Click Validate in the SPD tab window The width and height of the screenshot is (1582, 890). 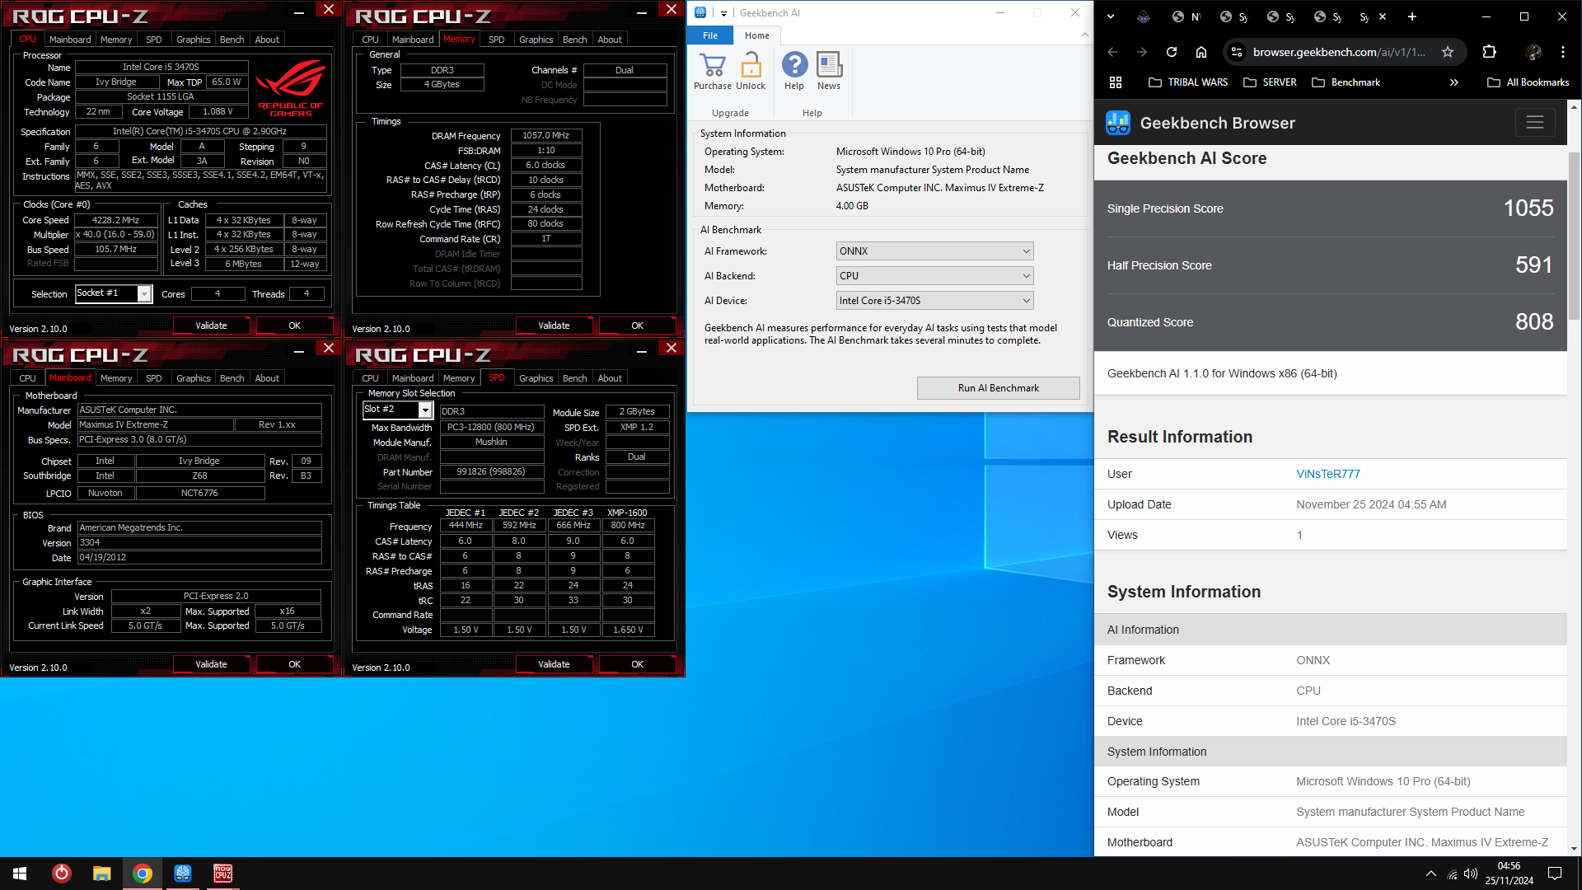click(x=554, y=664)
